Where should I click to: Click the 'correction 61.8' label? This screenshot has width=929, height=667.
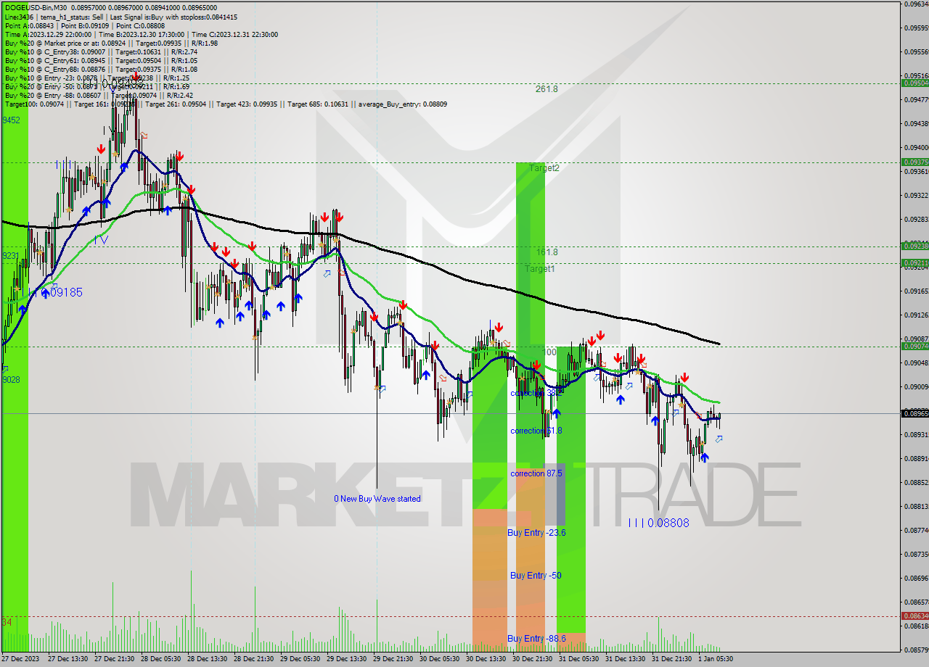536,431
